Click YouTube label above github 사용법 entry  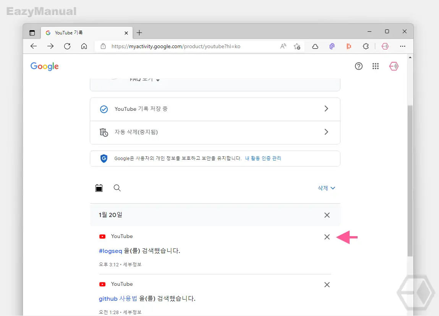click(x=122, y=284)
